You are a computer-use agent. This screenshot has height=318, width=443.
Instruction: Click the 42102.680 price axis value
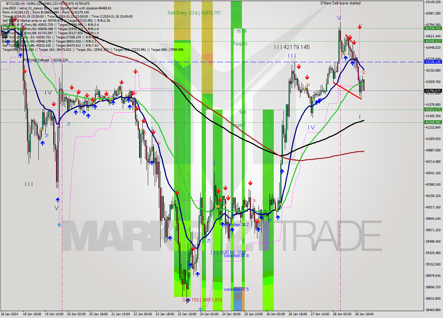pos(433,70)
